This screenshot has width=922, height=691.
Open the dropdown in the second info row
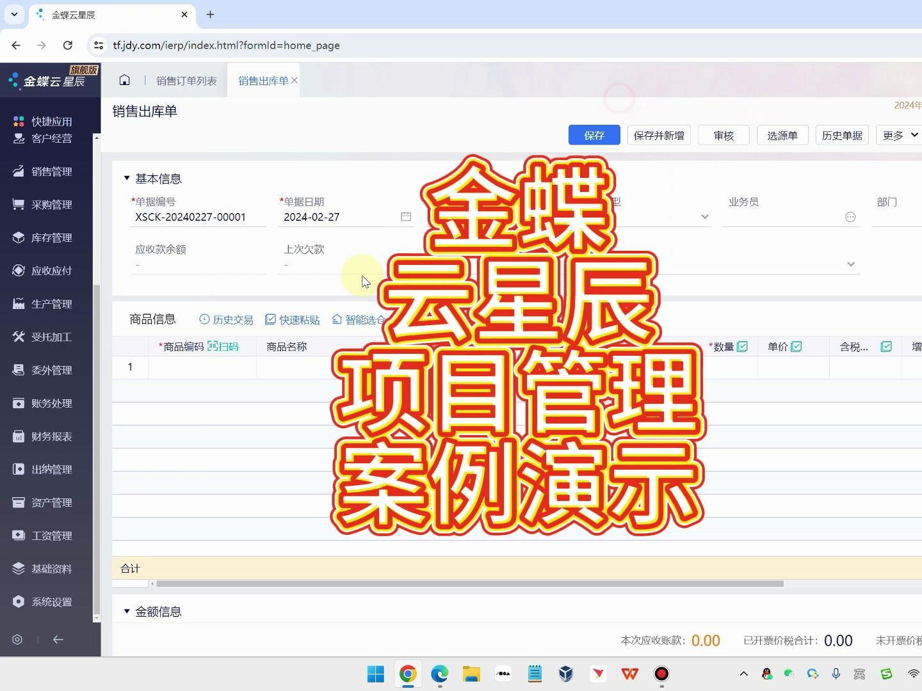coord(851,264)
